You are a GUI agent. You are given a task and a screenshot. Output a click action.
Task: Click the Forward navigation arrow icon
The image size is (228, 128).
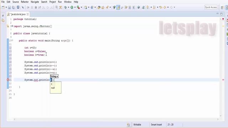point(171,7)
